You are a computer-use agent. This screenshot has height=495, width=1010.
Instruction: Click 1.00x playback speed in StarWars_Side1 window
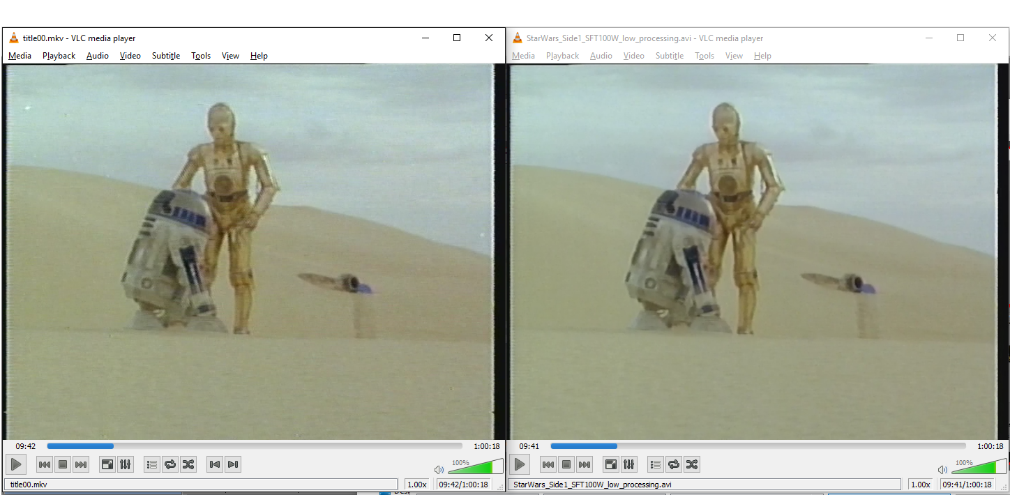coord(921,485)
